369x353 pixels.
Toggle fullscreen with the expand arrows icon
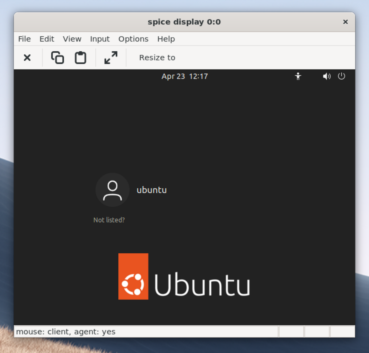tap(111, 58)
